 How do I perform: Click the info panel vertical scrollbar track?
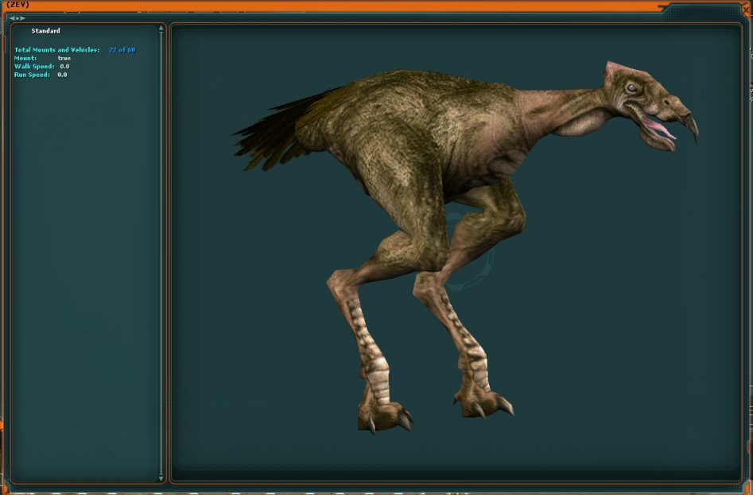pos(161,254)
